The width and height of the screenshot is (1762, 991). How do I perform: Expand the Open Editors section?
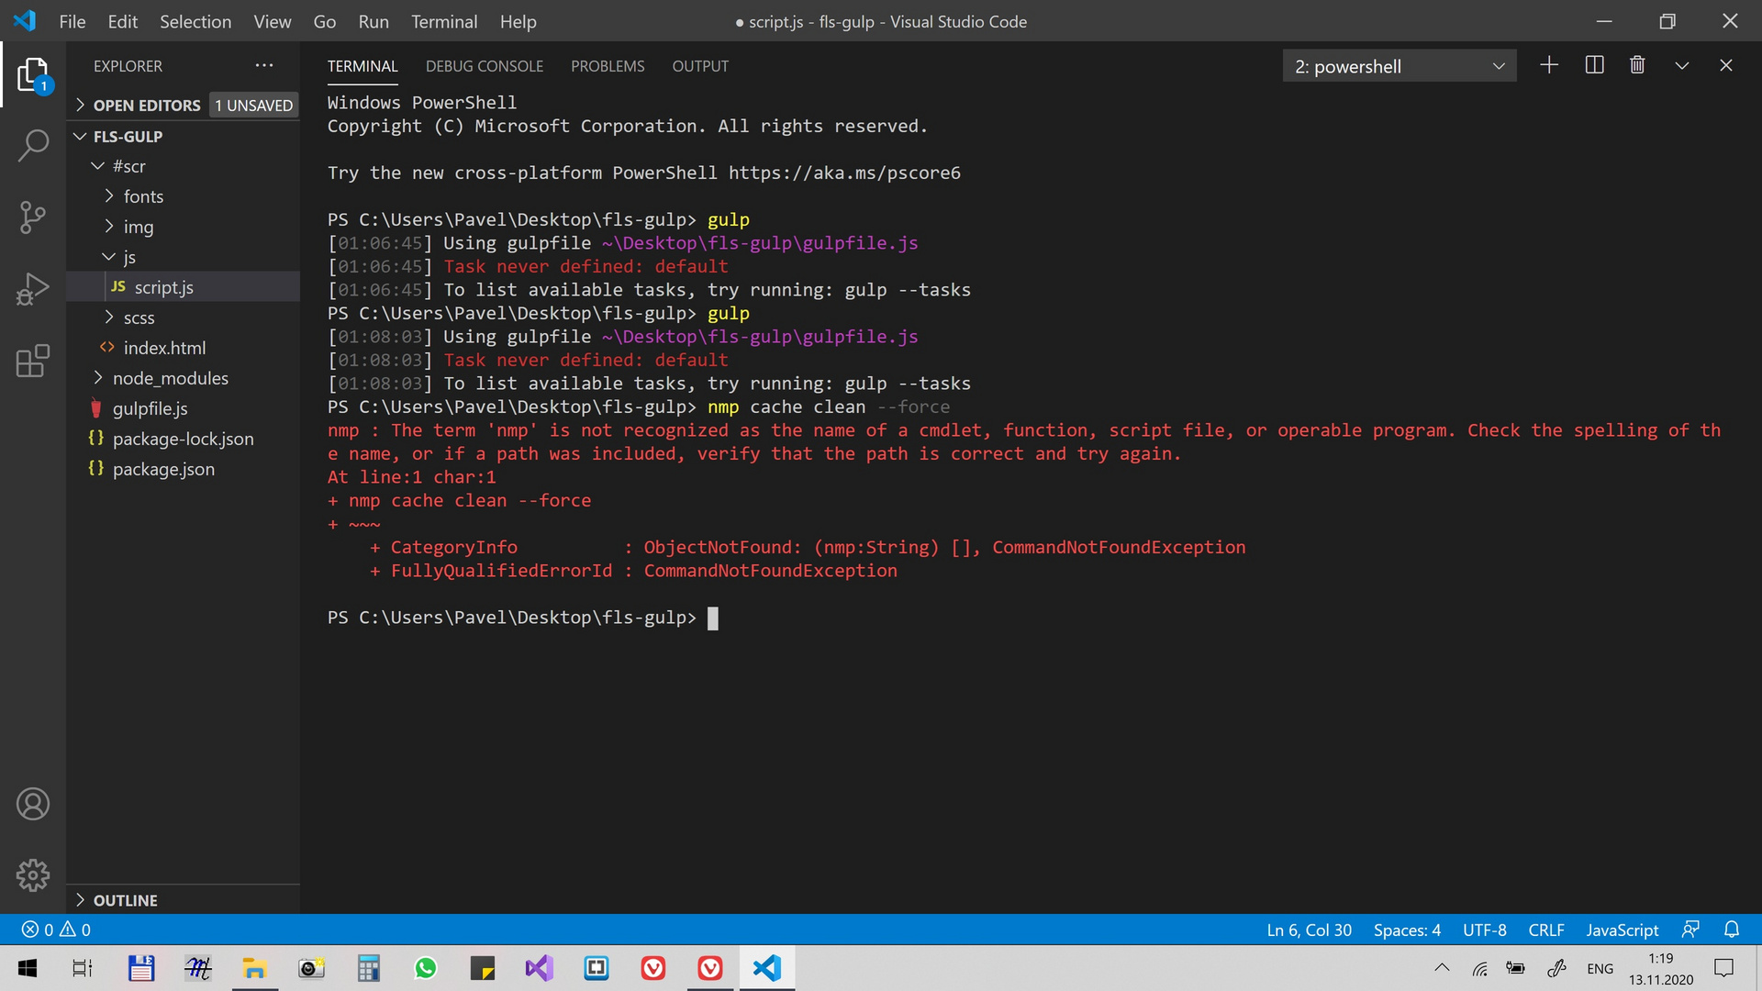[x=184, y=105]
